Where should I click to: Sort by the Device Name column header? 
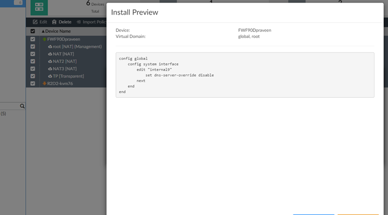57,31
